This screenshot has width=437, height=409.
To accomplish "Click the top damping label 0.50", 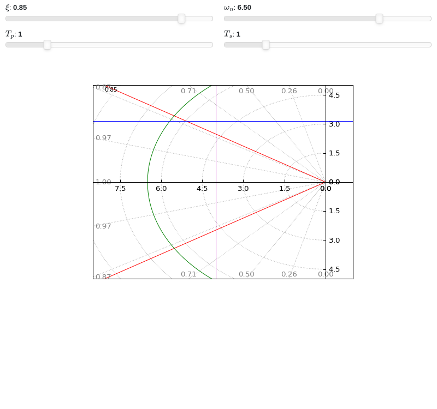I will click(246, 91).
